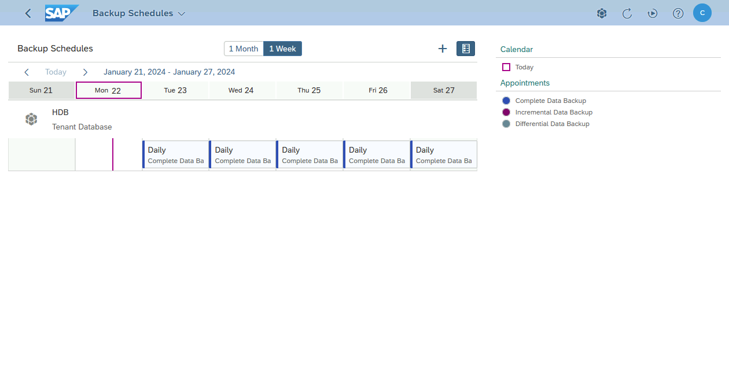Image resolution: width=729 pixels, height=388 pixels.
Task: Click the Today navigation button
Action: point(56,72)
